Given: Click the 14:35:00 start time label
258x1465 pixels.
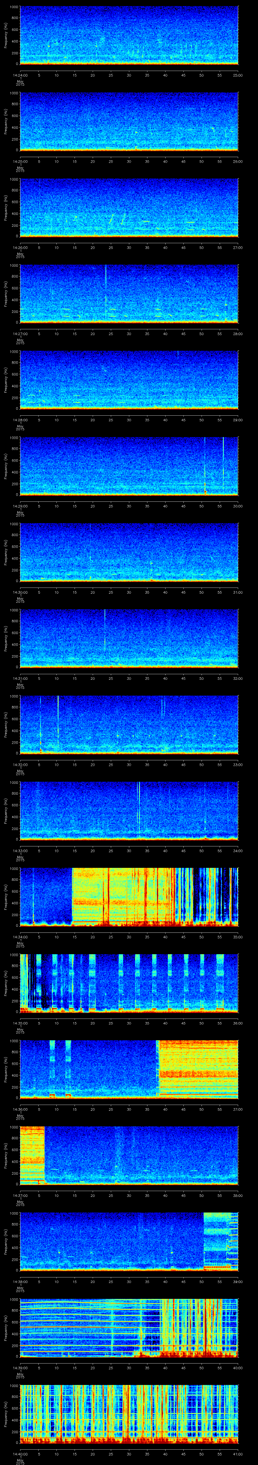Looking at the screenshot, I should [20, 1023].
